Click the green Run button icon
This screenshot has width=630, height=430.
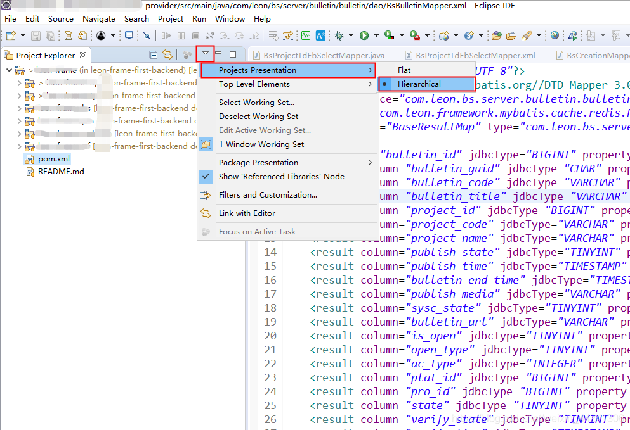(364, 35)
